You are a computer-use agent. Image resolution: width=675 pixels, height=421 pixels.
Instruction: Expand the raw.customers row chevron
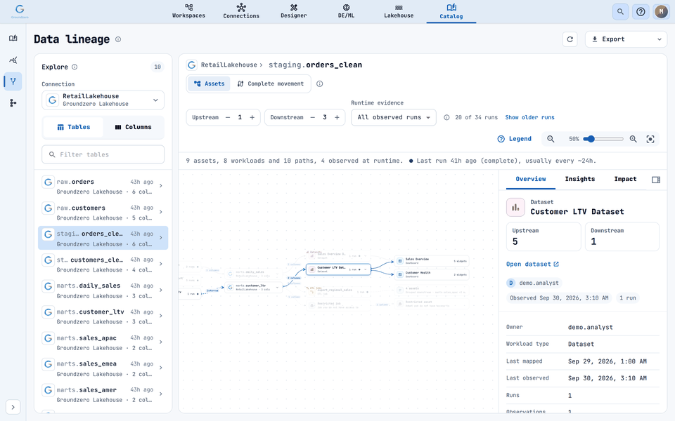point(160,212)
